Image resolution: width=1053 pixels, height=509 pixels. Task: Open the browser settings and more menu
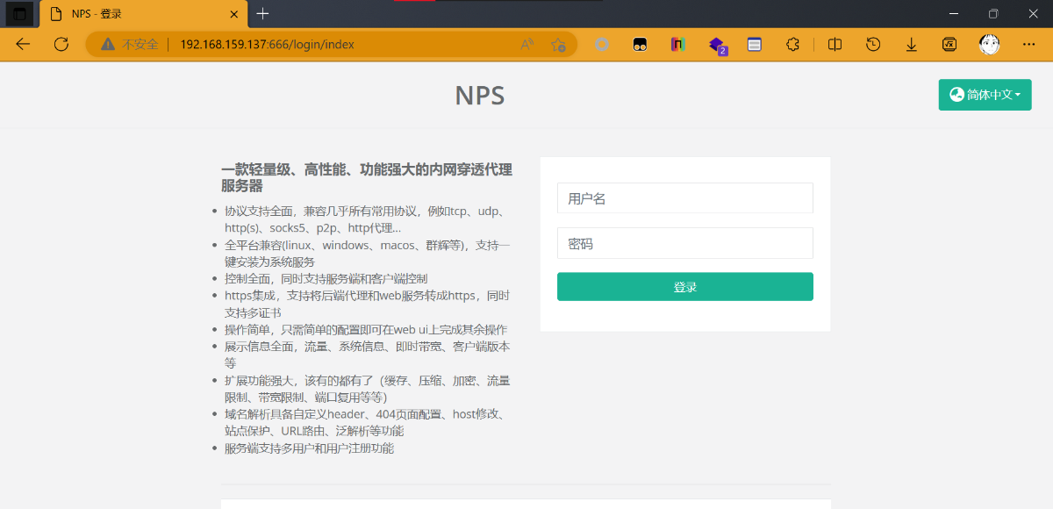1029,45
